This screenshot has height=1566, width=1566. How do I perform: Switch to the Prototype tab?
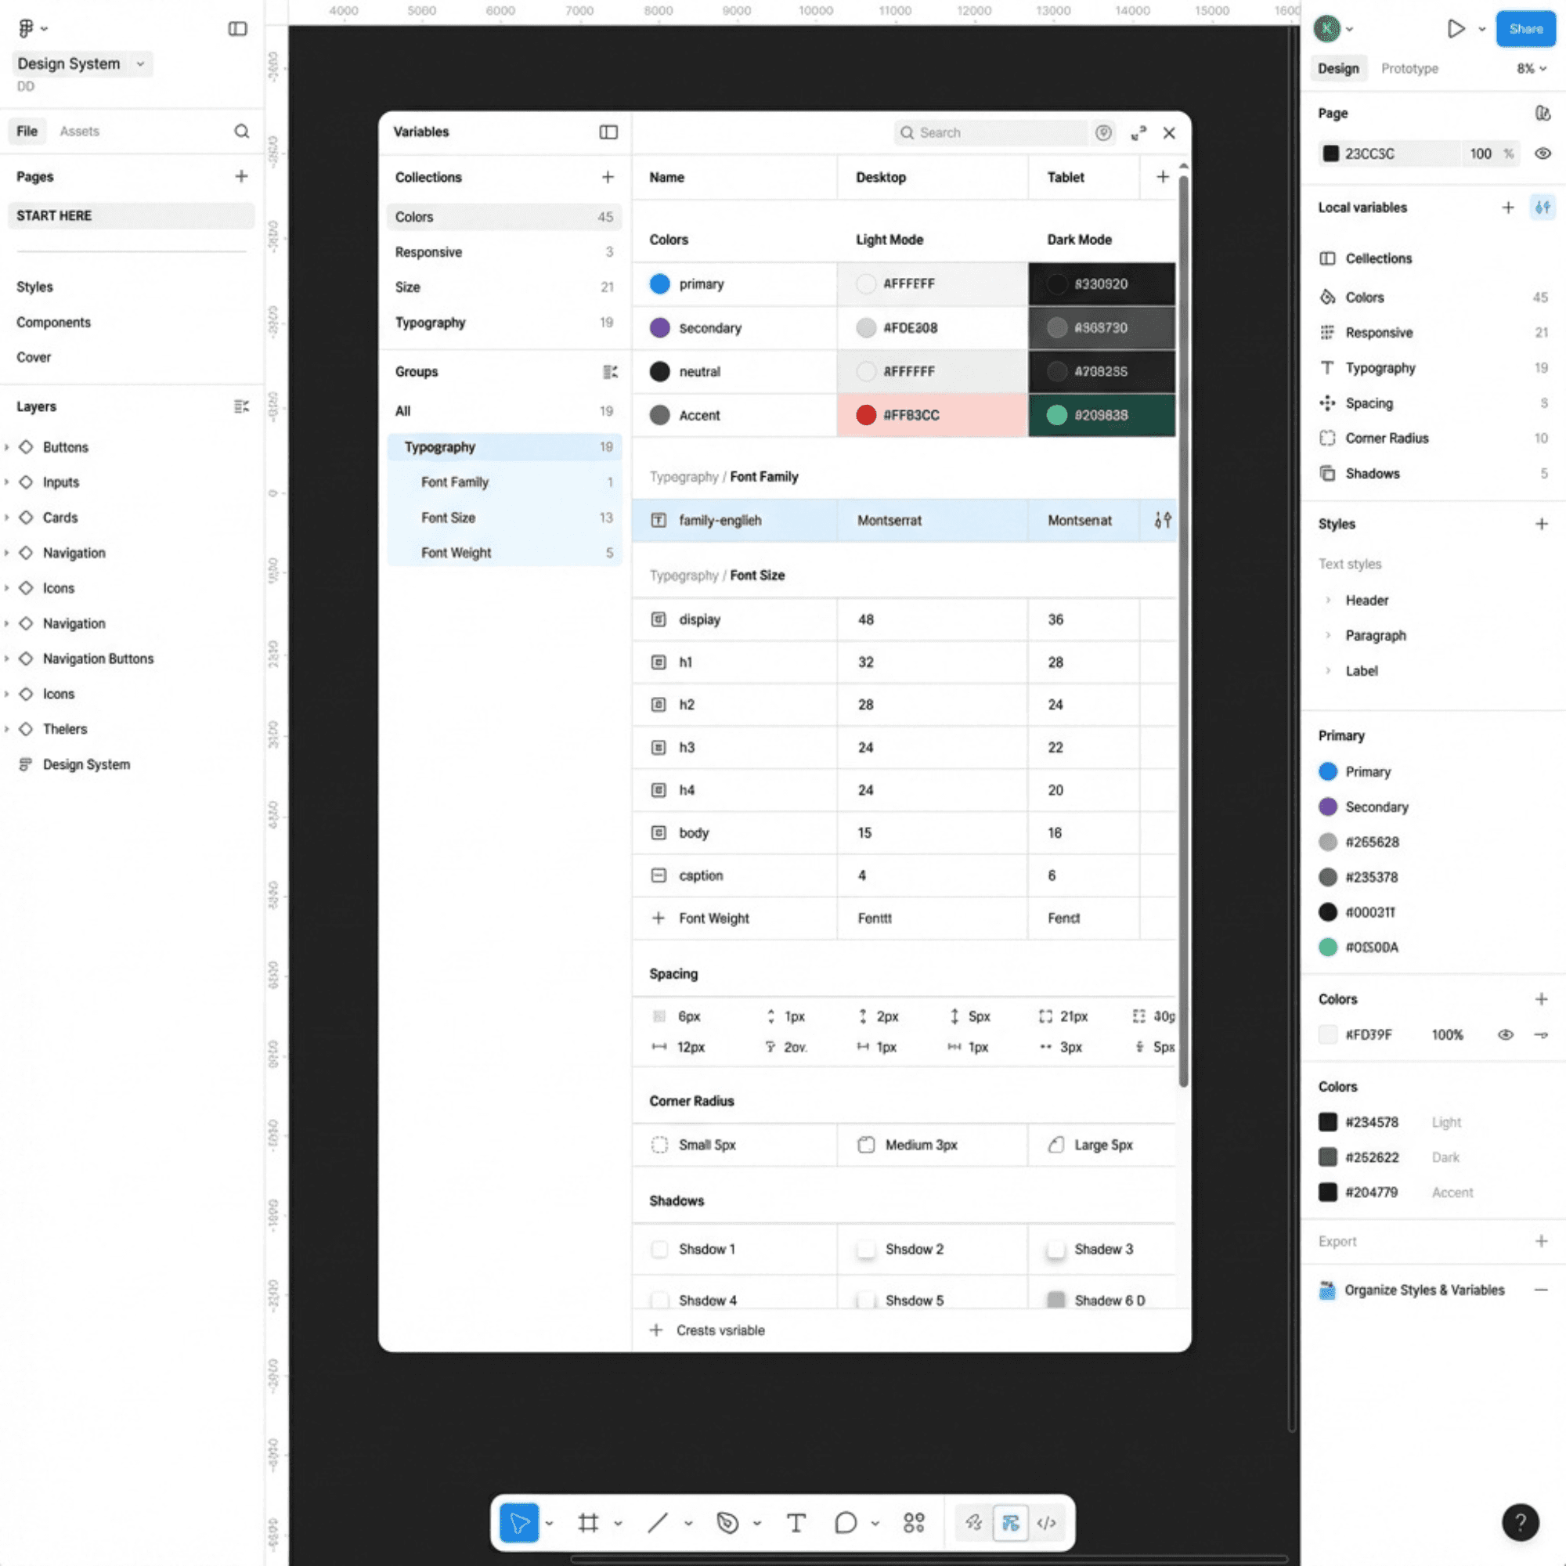[x=1409, y=68]
